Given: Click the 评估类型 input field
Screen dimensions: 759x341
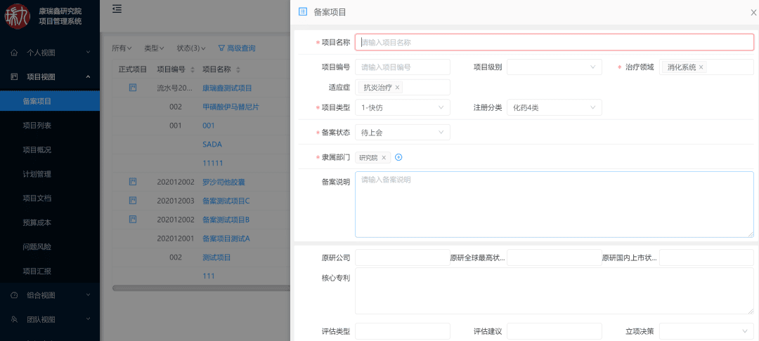Looking at the screenshot, I should click(403, 331).
